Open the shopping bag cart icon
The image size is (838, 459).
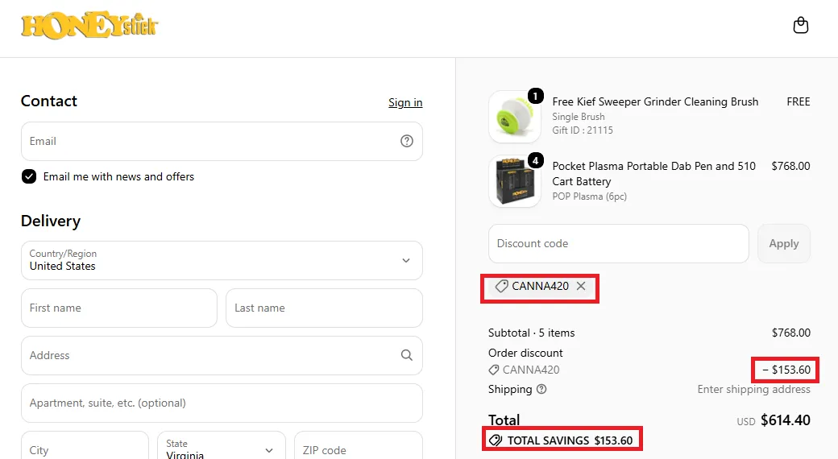click(x=801, y=25)
